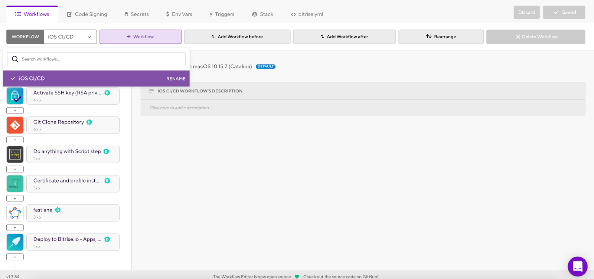Click Add Workflow before
The width and height of the screenshot is (594, 279).
coord(237,37)
